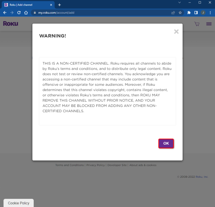The height and width of the screenshot is (207, 215).
Task: Maximize the browser window
Action: click(200, 2)
